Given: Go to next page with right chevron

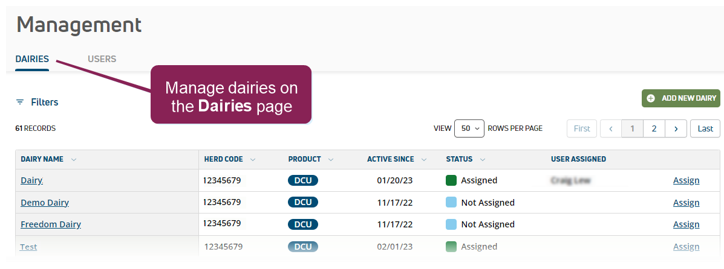Looking at the screenshot, I should 676,128.
